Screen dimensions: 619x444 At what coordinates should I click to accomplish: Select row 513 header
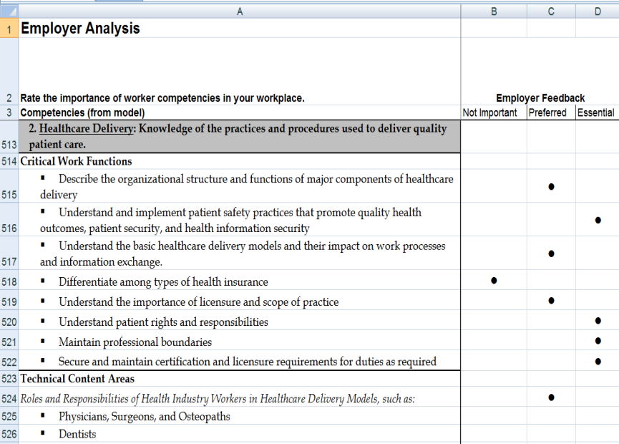[x=9, y=144]
